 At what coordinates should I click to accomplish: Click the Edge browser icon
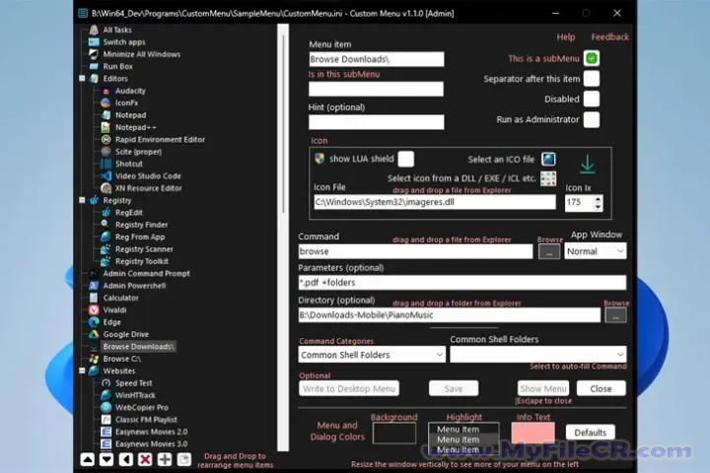click(x=94, y=322)
